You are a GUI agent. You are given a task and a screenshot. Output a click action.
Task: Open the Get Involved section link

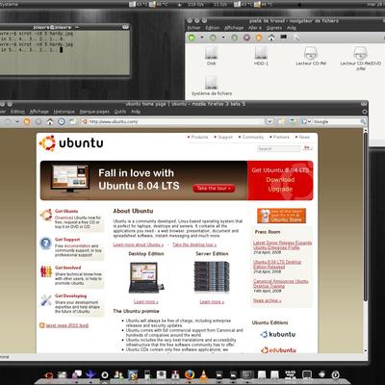tap(67, 268)
